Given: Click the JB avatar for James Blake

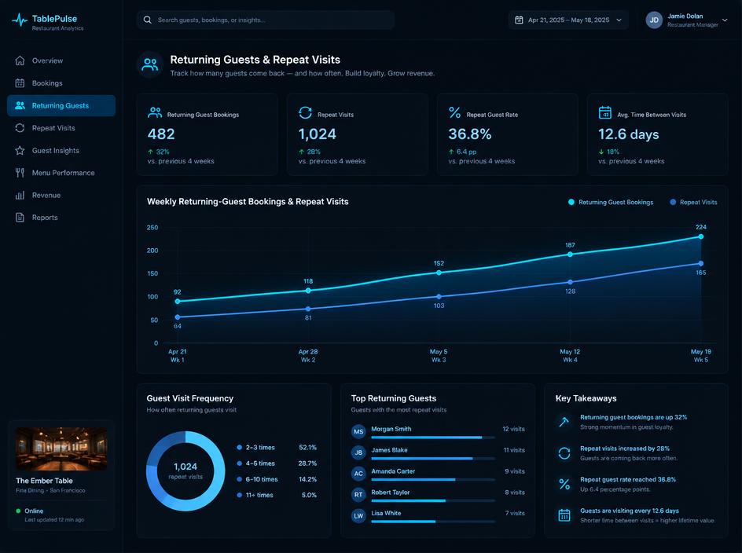Looking at the screenshot, I should pyautogui.click(x=358, y=452).
